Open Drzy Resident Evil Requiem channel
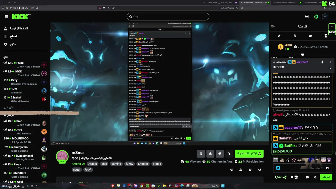The image size is (336, 189). 25,82
